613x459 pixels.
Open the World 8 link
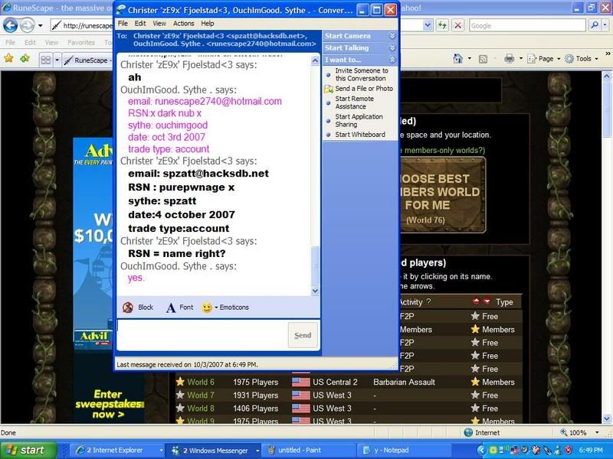coord(201,409)
